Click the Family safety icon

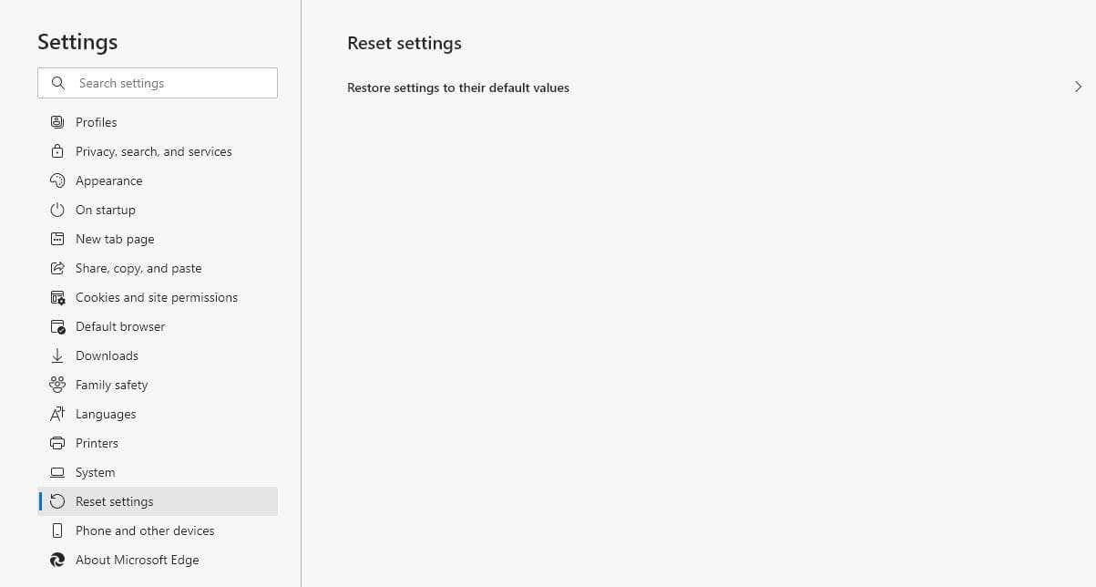[57, 385]
